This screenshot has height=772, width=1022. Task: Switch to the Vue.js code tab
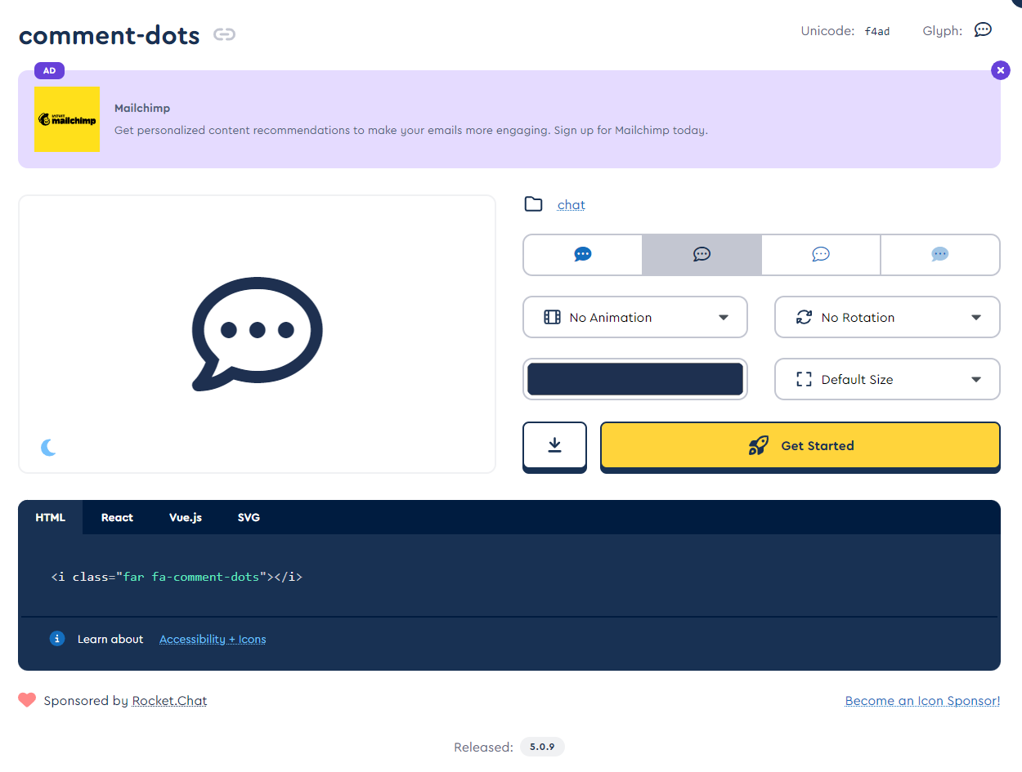(186, 517)
